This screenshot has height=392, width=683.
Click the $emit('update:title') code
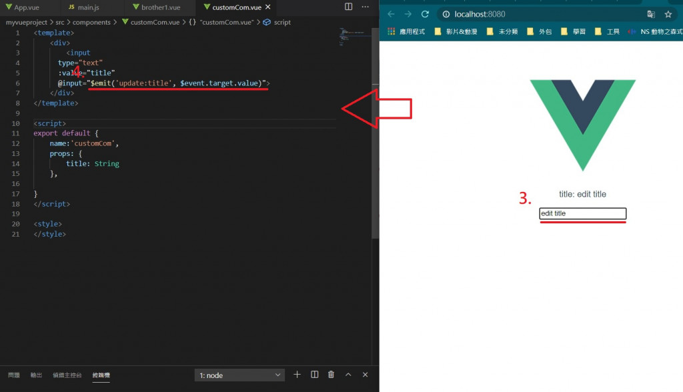(x=178, y=83)
